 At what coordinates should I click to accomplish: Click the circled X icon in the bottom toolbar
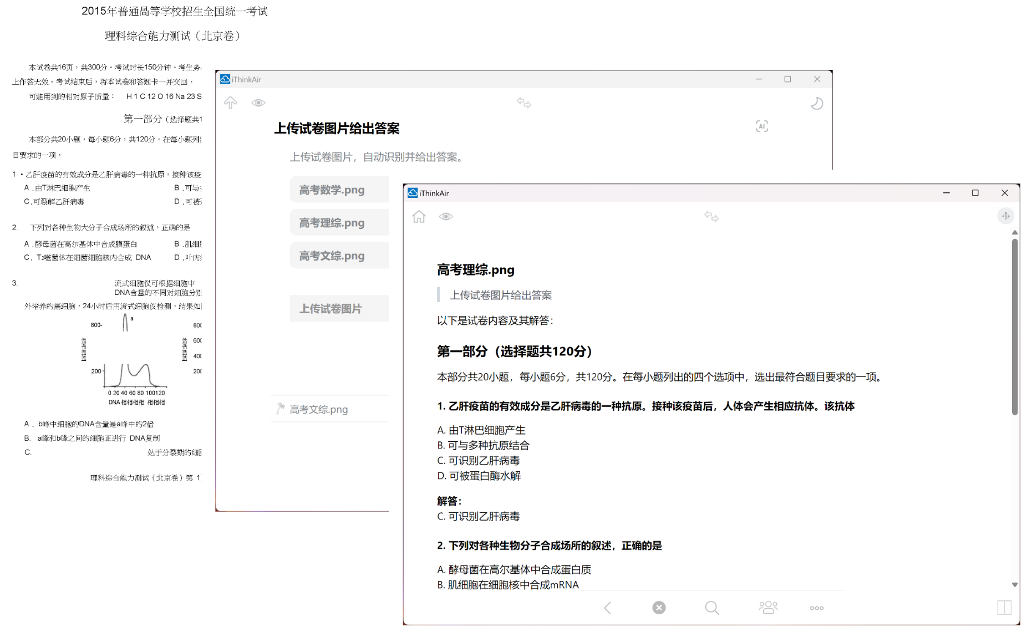point(659,608)
